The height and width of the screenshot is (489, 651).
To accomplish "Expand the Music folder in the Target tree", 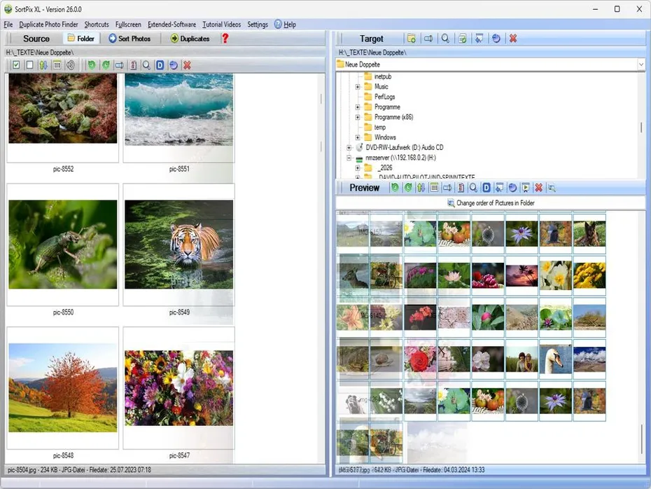I will [x=358, y=86].
